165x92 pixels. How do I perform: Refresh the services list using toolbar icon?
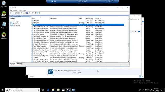pos(22,13)
